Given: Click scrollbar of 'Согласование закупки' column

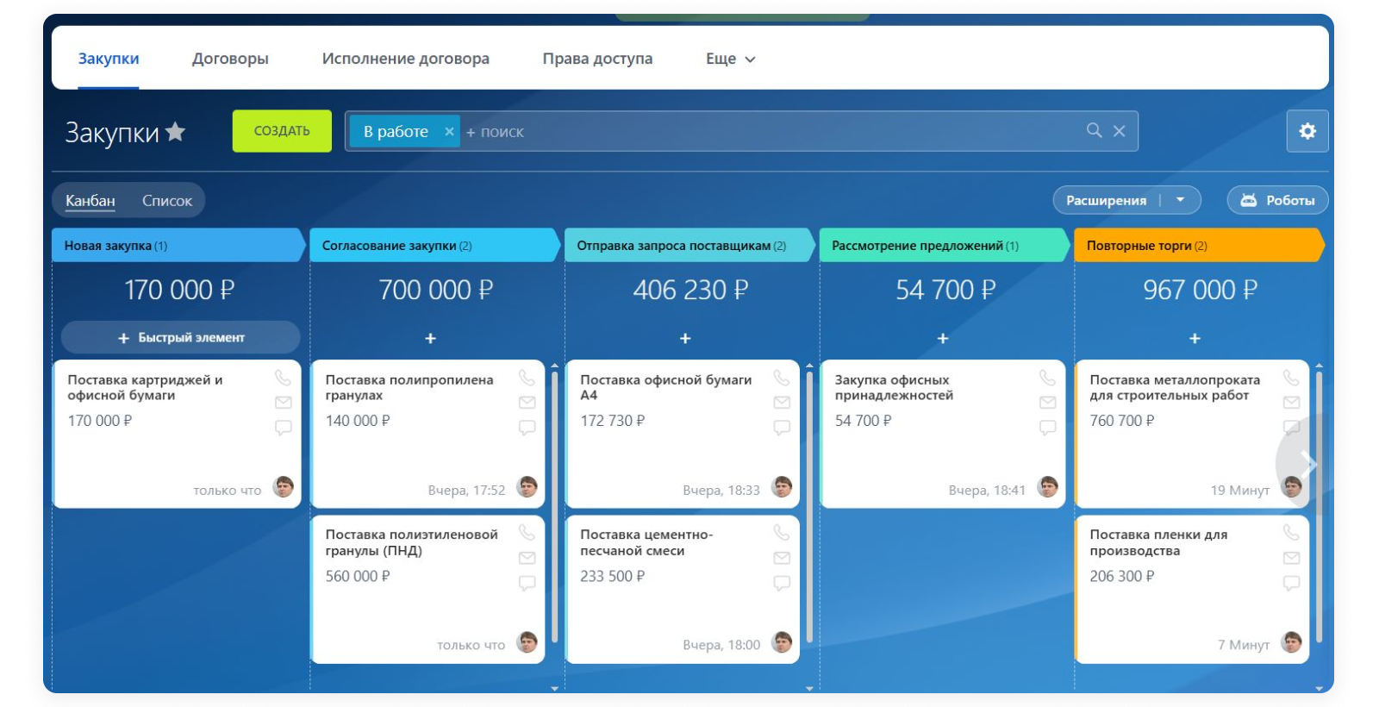Looking at the screenshot, I should coord(554,505).
